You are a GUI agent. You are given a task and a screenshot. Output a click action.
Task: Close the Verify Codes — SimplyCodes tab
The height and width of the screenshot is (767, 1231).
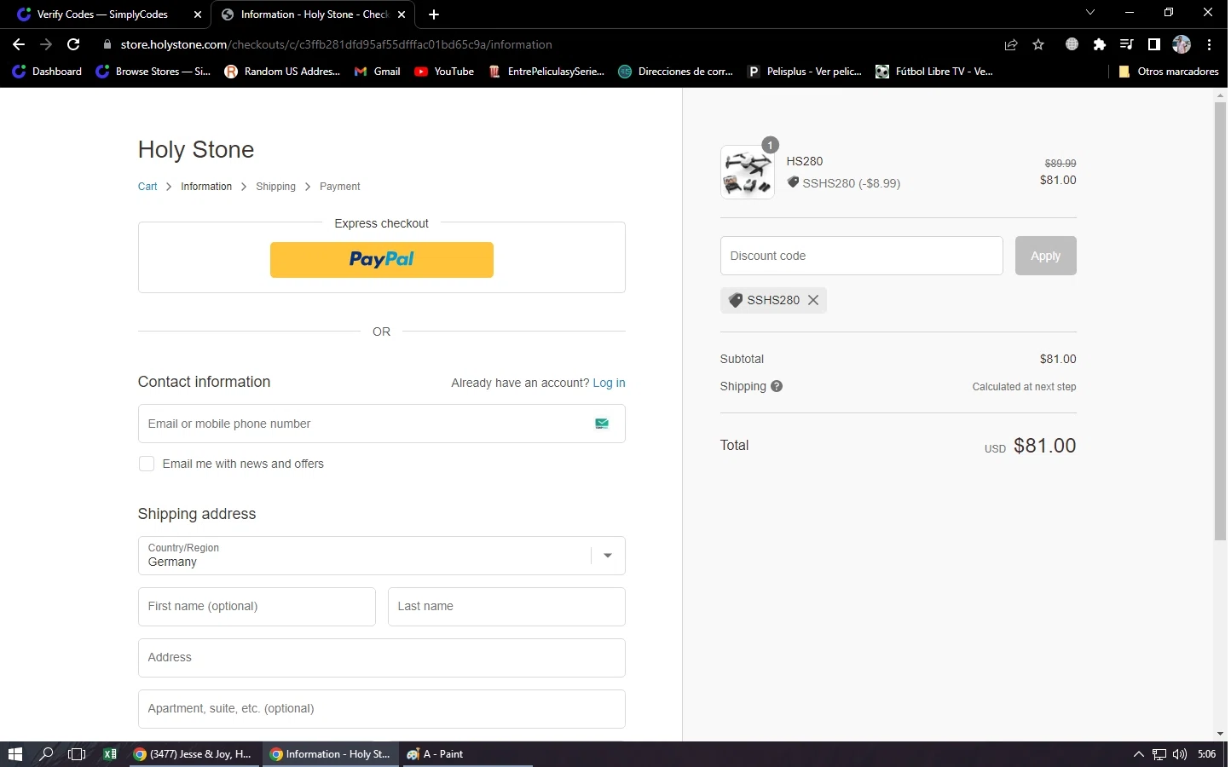(198, 14)
